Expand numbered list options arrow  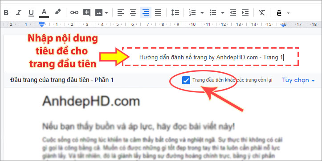202,13
